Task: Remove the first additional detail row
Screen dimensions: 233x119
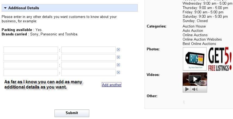Action: (118, 50)
